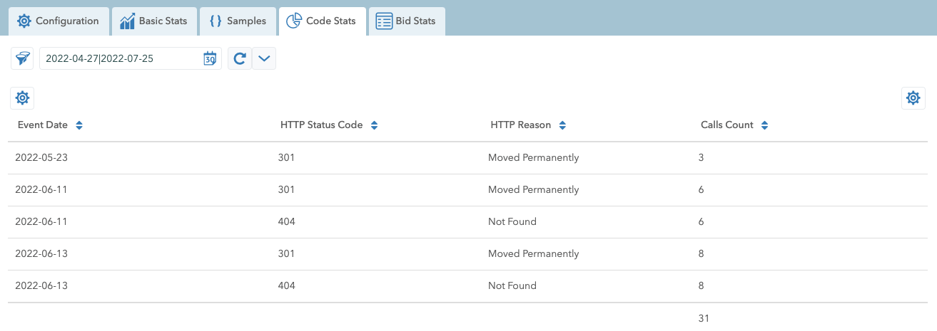
Task: Click the total calls count 31
Action: (x=704, y=318)
